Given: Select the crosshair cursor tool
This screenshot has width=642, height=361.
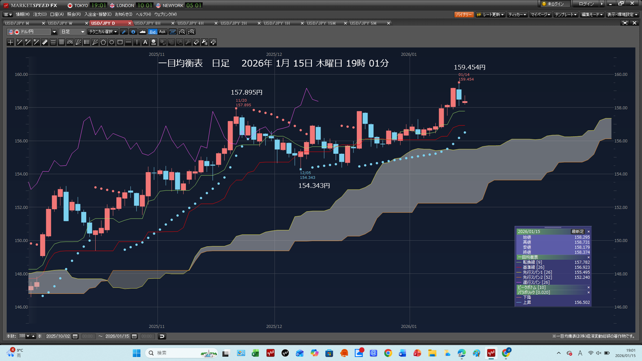Looking at the screenshot, I should [11, 42].
